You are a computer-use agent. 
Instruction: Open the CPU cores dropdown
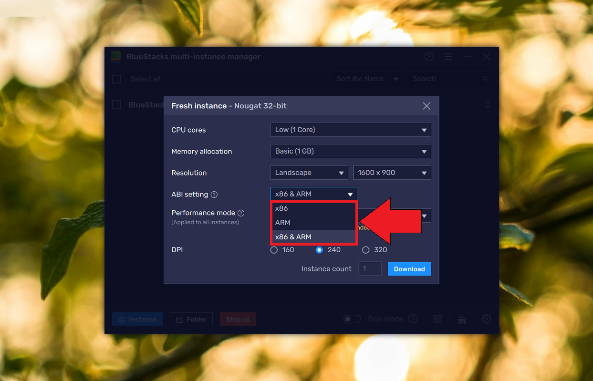tap(351, 130)
